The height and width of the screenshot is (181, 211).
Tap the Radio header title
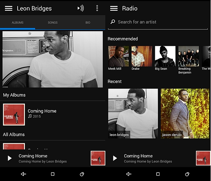[x=130, y=9]
